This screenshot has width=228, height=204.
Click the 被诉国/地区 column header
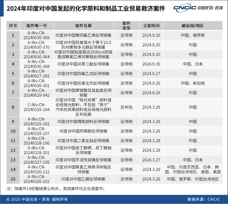coord(193,26)
